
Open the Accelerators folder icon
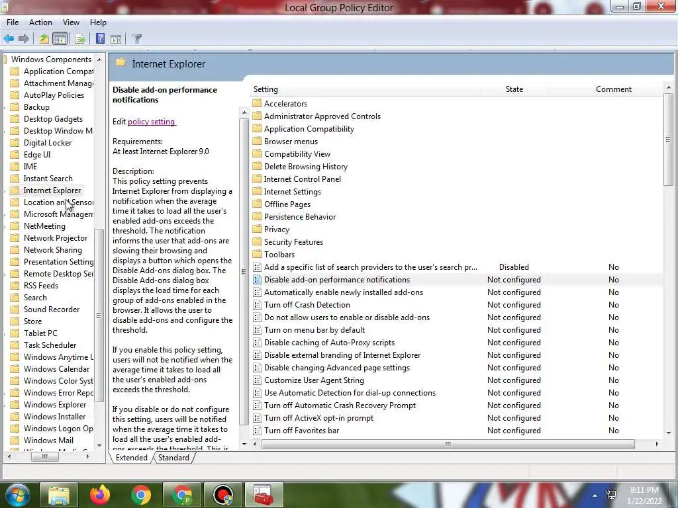257,103
